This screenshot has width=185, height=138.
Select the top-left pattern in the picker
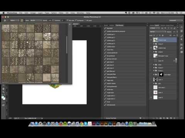click(6, 28)
